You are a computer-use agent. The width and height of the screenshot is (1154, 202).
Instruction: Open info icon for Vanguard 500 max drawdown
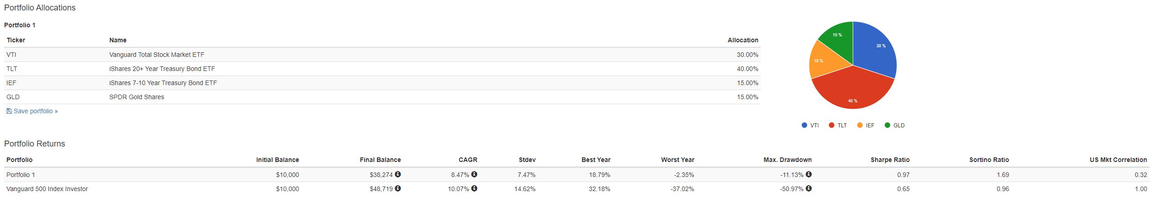pyautogui.click(x=809, y=188)
